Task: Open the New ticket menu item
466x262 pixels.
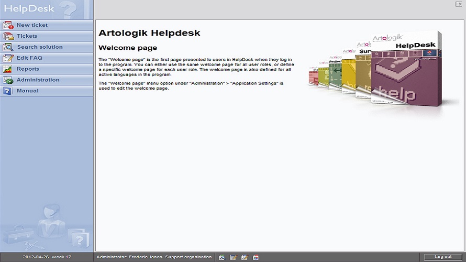Action: coord(47,25)
